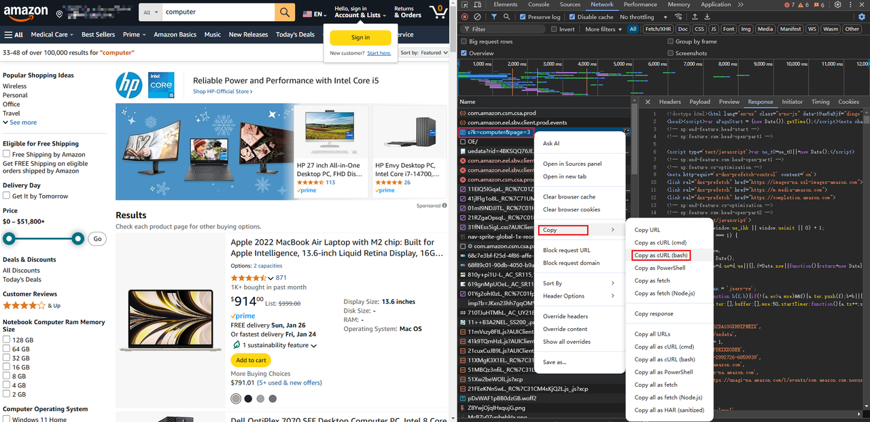
Task: Expand See more shopping ideas
Action: click(20, 122)
